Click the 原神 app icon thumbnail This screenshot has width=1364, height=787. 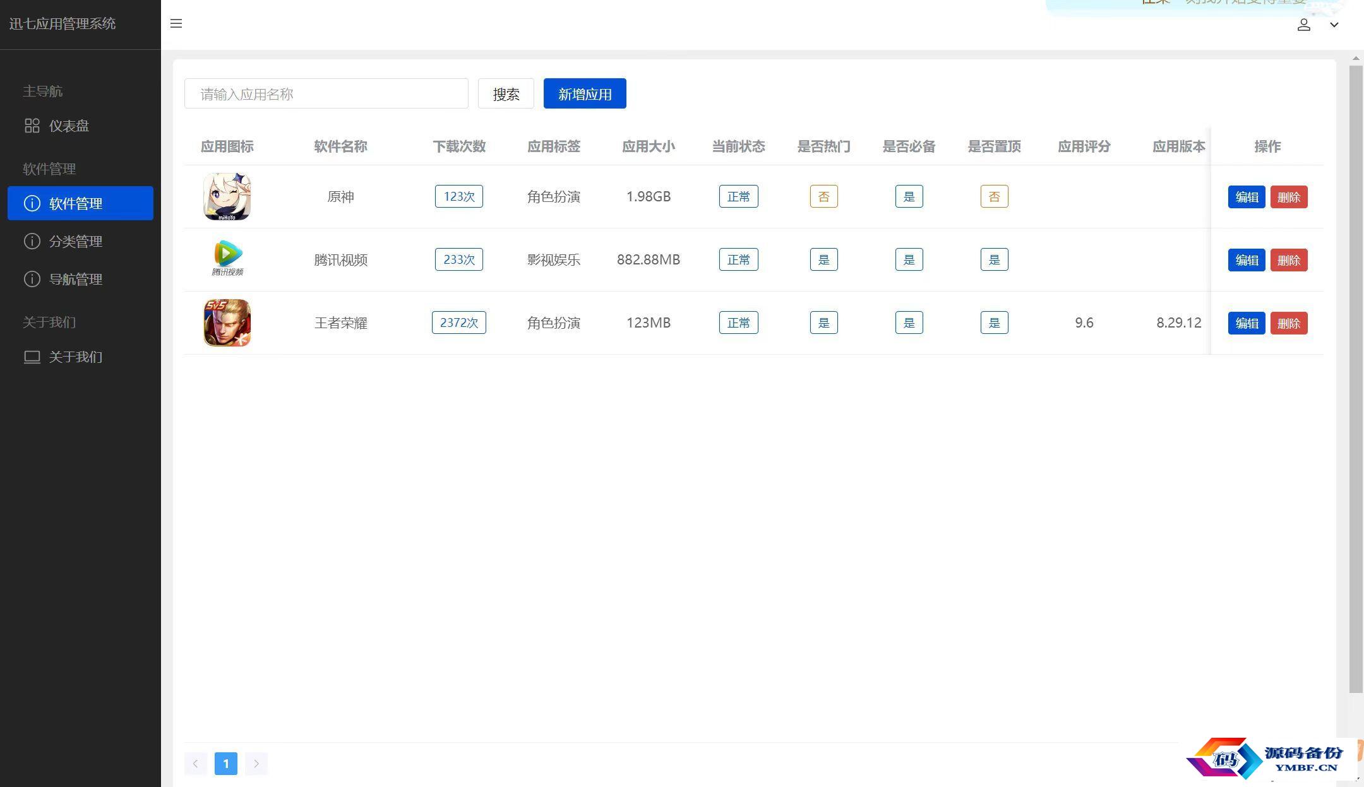pos(227,197)
